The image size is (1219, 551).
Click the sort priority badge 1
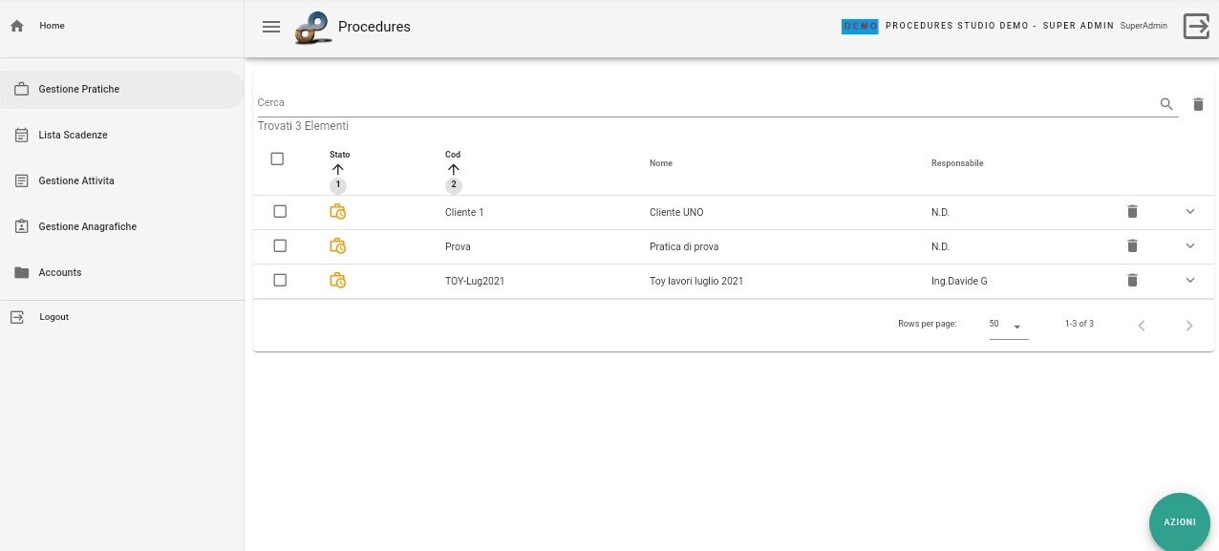(338, 185)
